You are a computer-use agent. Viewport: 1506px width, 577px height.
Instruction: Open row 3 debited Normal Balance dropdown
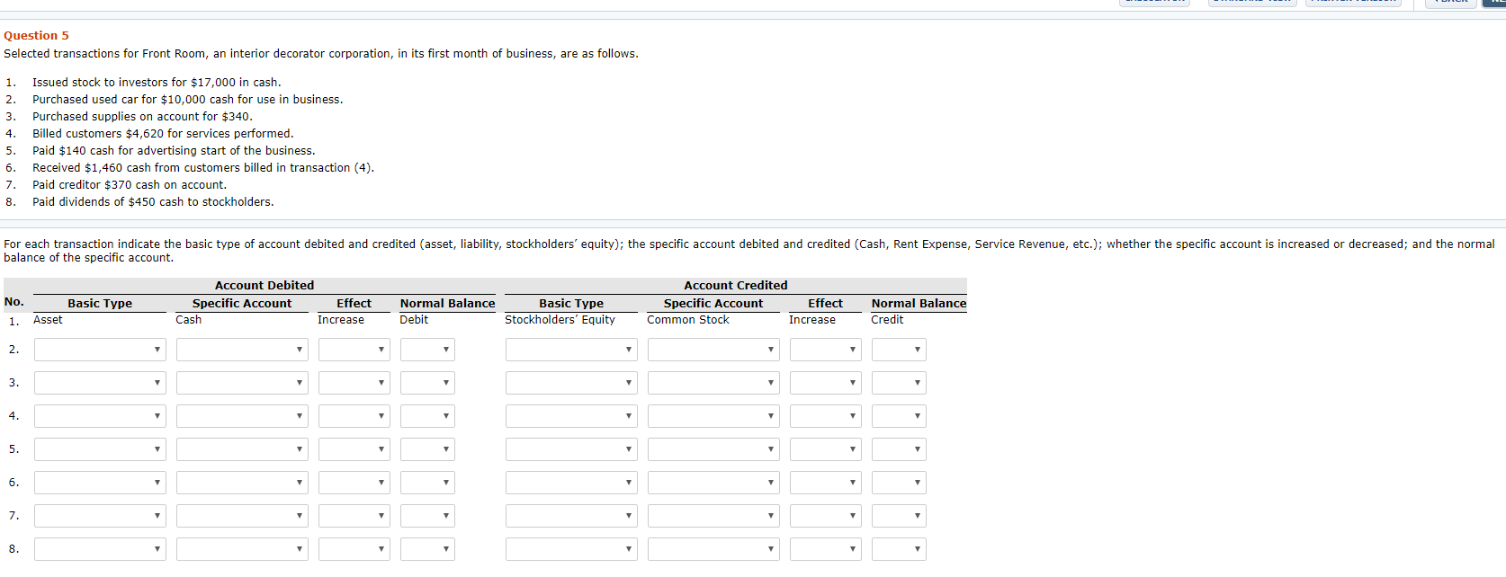[427, 383]
